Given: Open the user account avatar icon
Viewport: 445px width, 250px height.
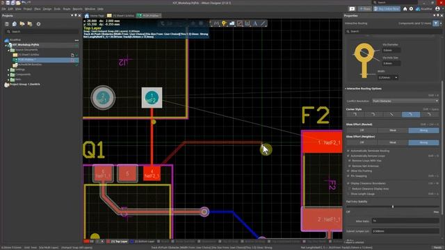Looking at the screenshot, I should 437,9.
